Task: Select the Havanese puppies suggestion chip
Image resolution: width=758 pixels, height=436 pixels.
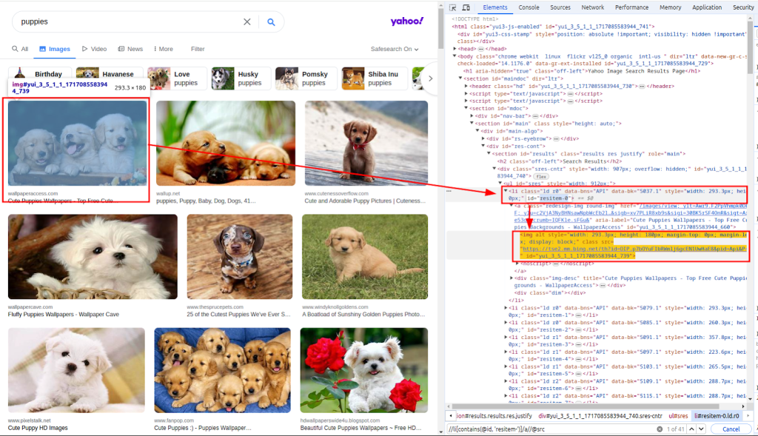Action: [x=110, y=73]
